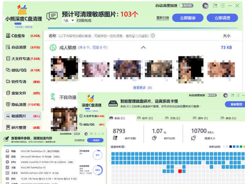Click 重新整理 button in defrag window

[235, 104]
